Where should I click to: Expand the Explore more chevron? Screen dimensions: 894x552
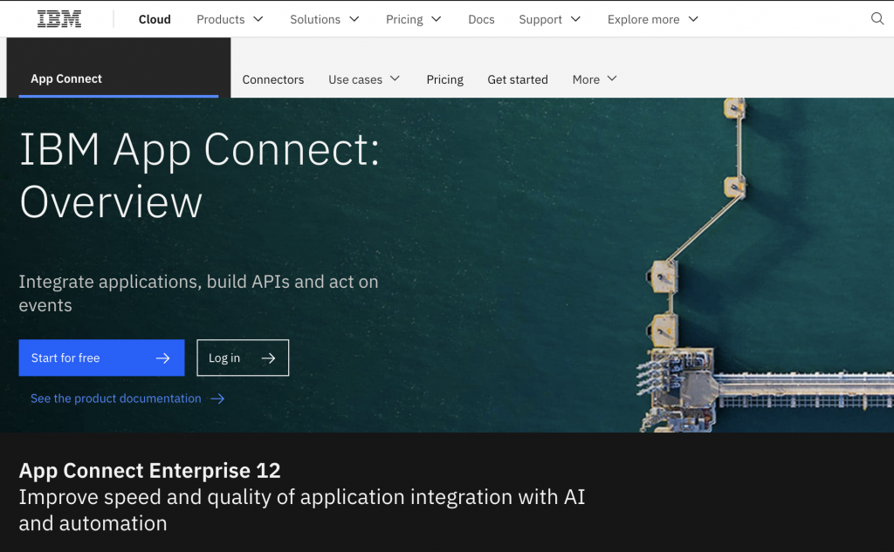coord(693,19)
